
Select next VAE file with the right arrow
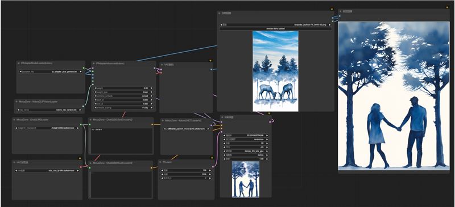(x=78, y=171)
